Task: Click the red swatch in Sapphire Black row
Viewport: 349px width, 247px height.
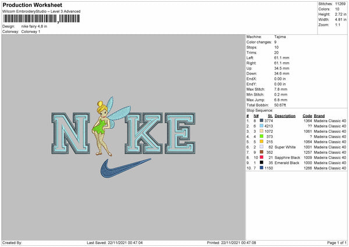Action: [261, 157]
